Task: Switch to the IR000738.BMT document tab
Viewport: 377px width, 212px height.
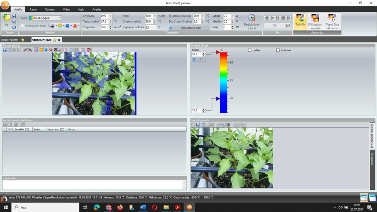Action: 10,40
